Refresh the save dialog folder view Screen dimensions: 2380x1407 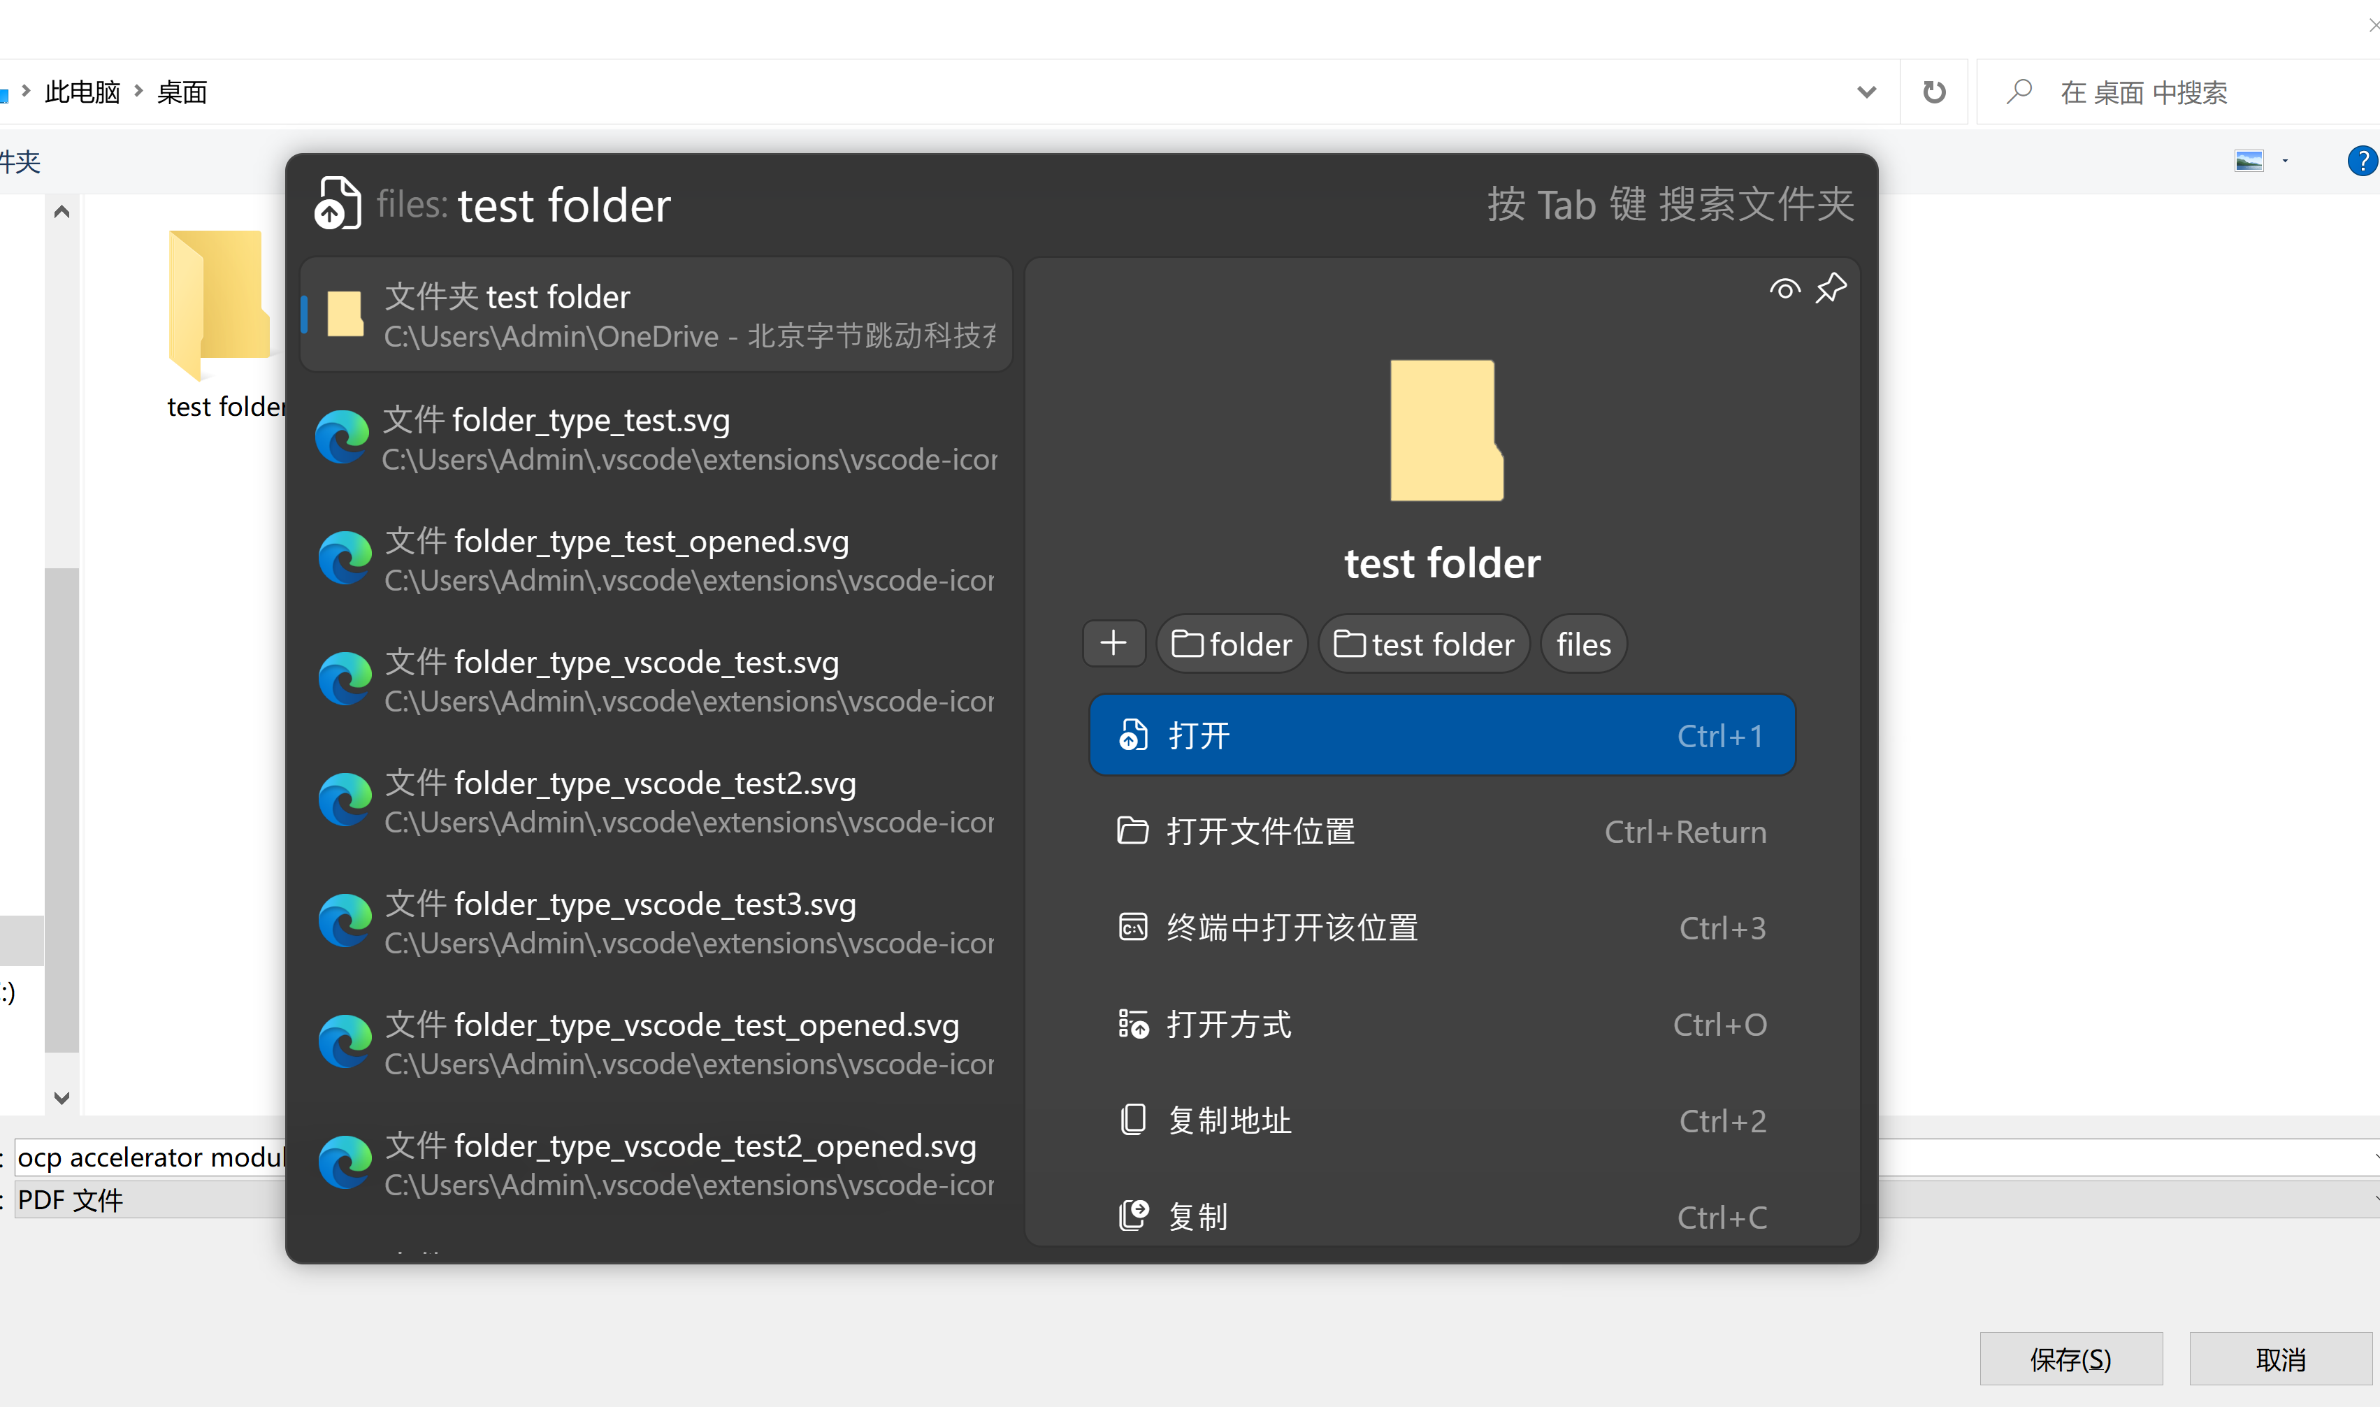coord(1933,92)
